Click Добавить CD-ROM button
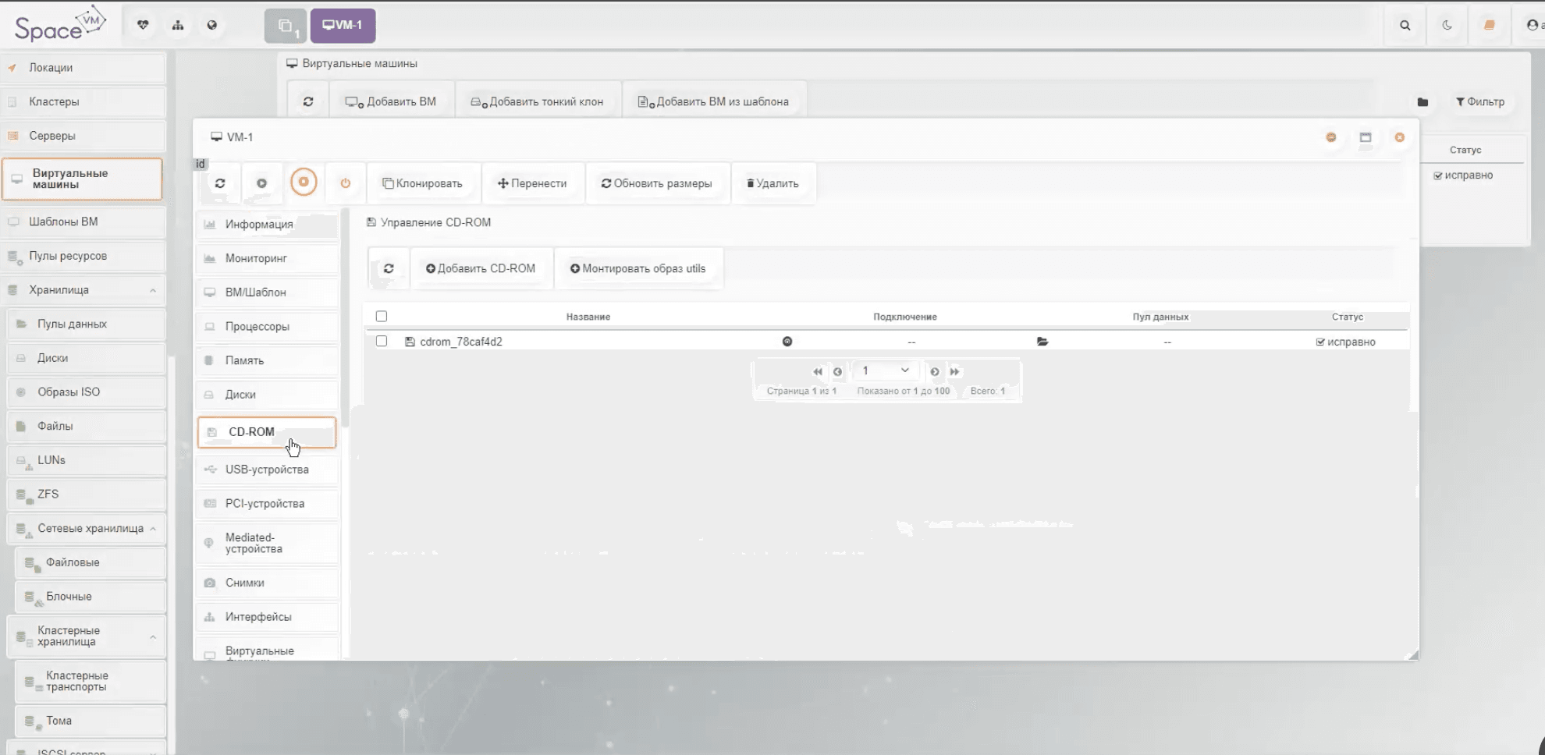The width and height of the screenshot is (1545, 755). point(481,268)
